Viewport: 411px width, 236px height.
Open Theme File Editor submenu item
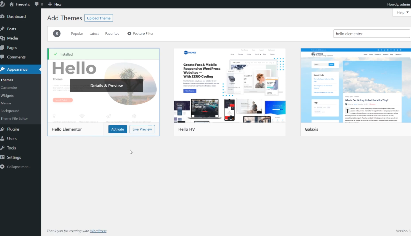(14, 119)
